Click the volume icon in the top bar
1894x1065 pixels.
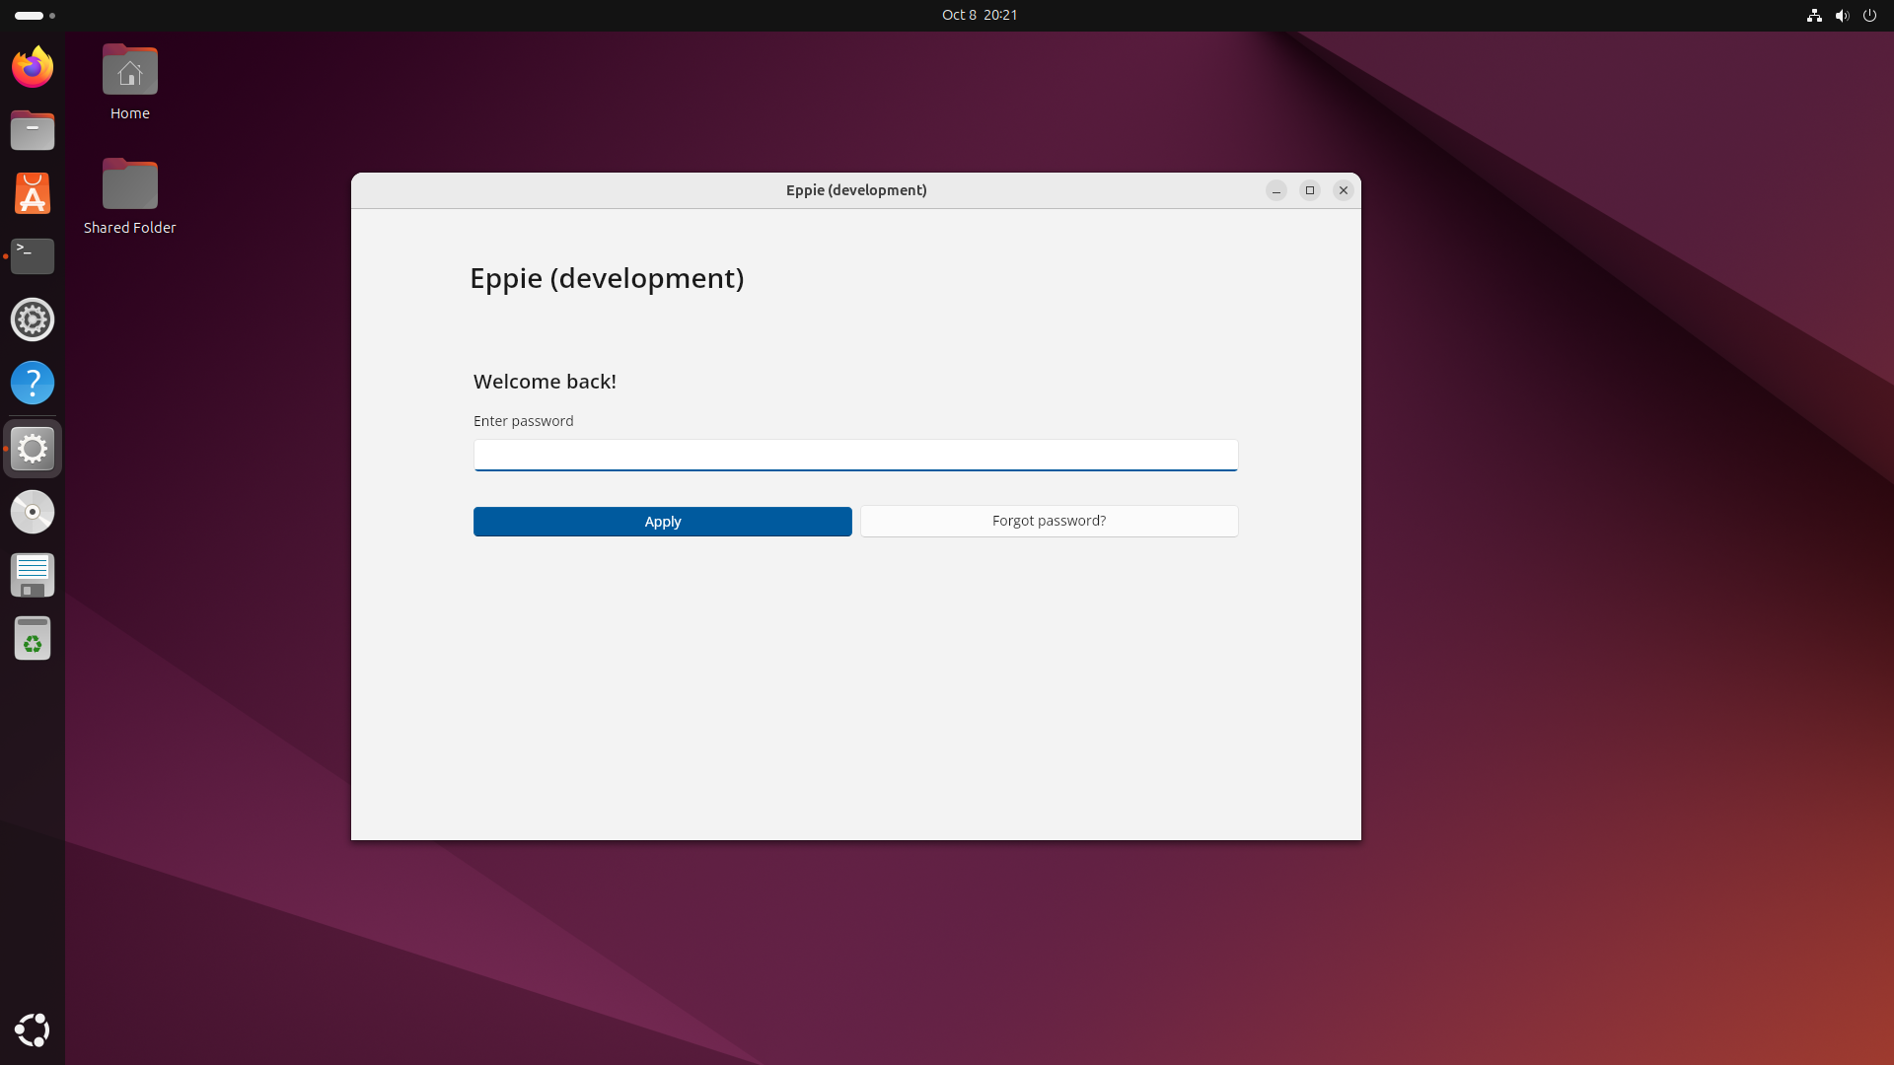(x=1842, y=16)
